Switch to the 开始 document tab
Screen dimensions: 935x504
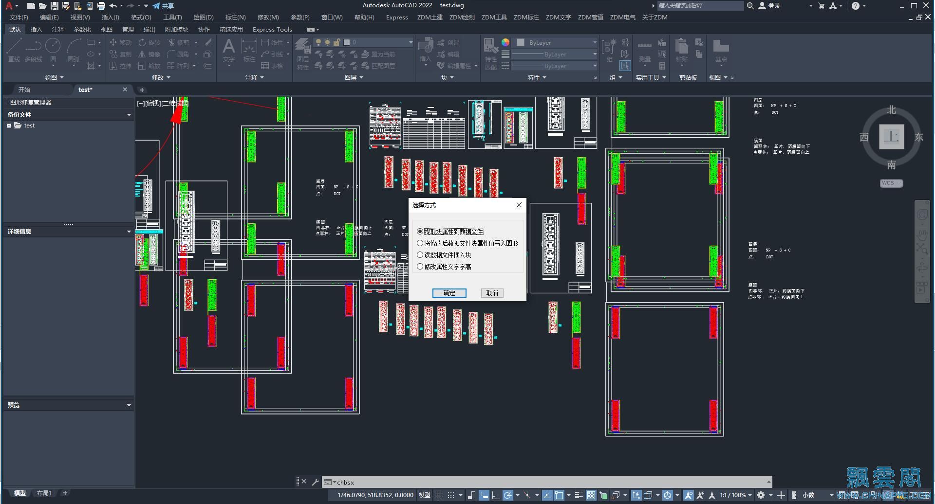[24, 90]
